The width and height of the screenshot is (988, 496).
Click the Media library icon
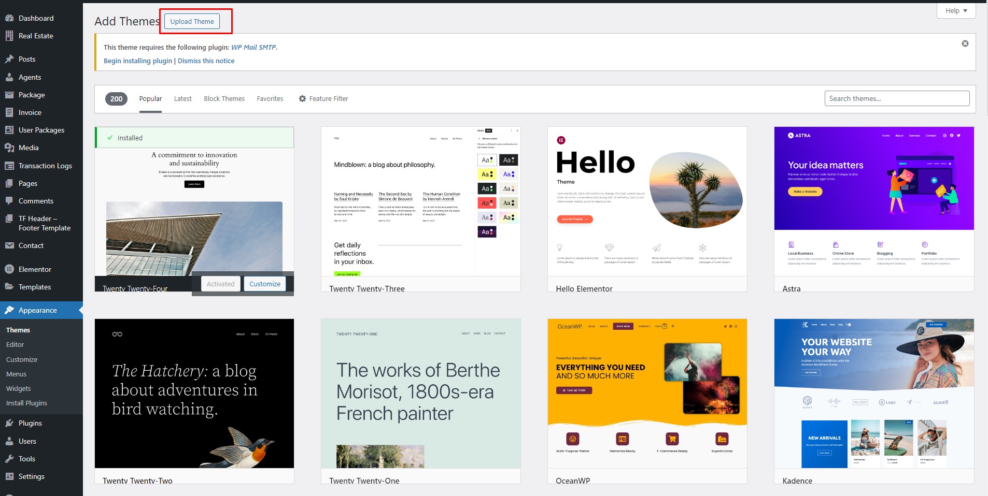coord(9,148)
